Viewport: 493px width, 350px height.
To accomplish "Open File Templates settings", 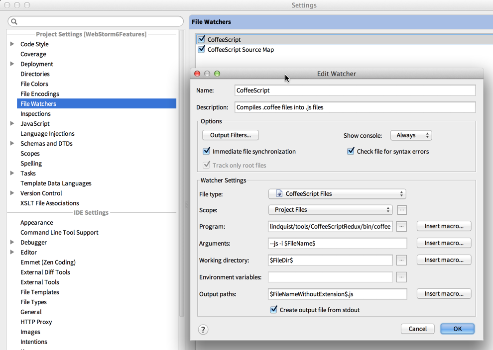I will point(40,292).
